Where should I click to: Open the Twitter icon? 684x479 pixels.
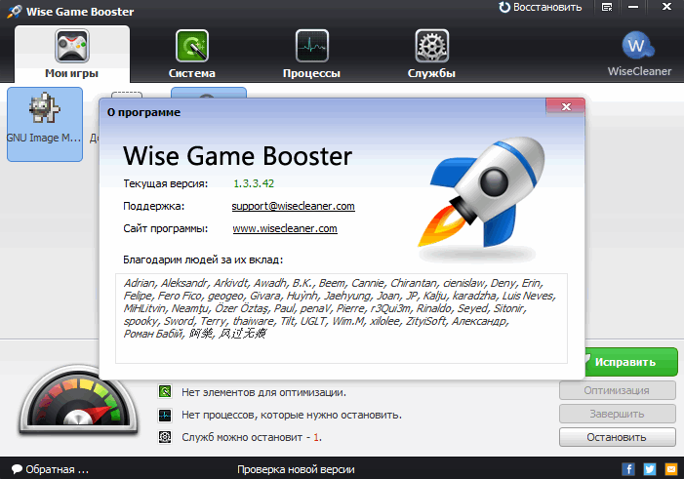coord(650,469)
